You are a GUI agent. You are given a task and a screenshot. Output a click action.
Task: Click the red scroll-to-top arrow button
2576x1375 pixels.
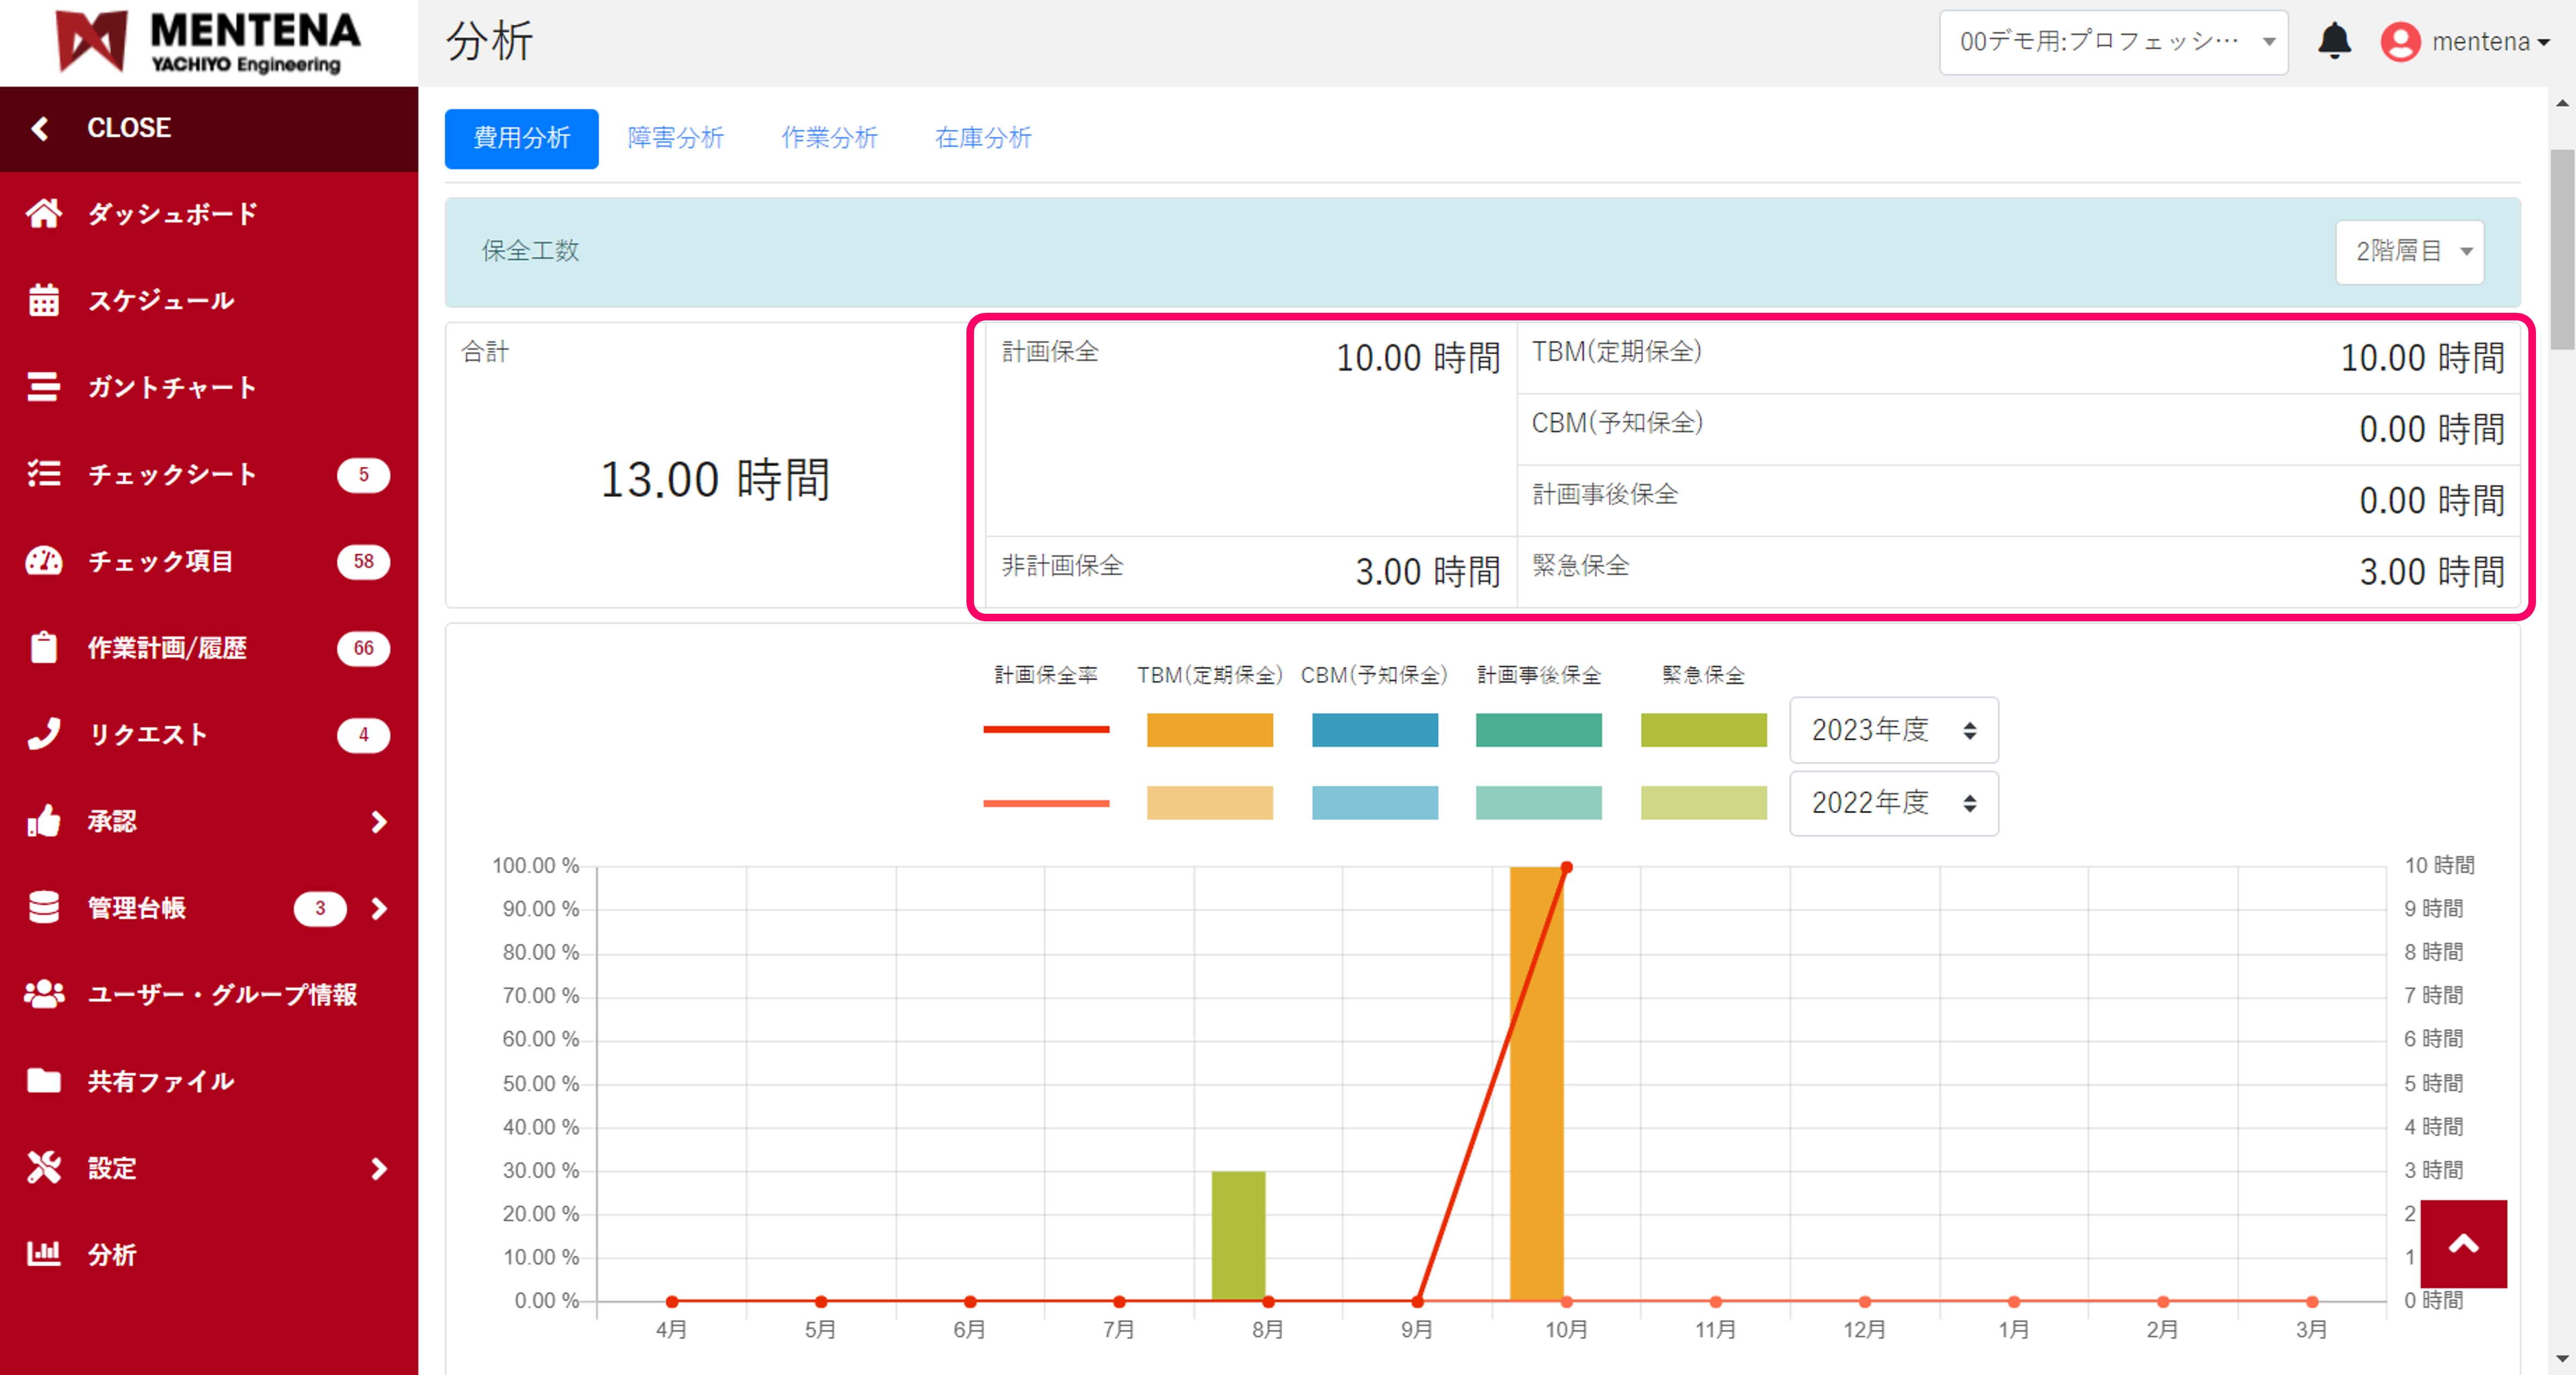(x=2463, y=1243)
